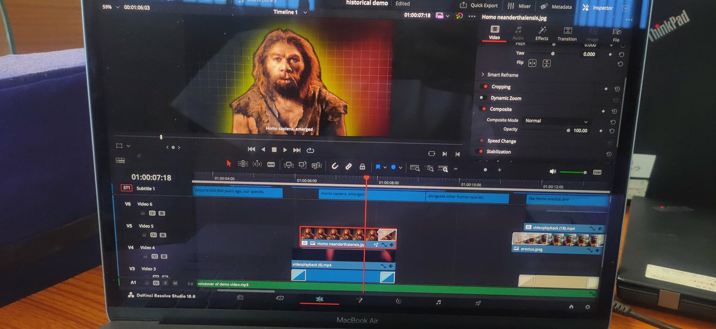Select the Blade Edit Mode tool
The image size is (716, 329).
(271, 164)
